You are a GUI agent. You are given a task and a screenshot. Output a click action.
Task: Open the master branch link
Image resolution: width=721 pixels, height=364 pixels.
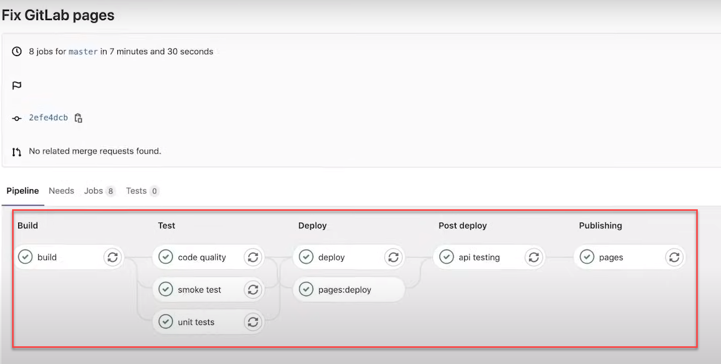[83, 51]
